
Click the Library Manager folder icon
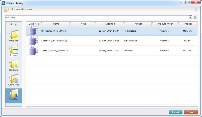(x=6, y=10)
